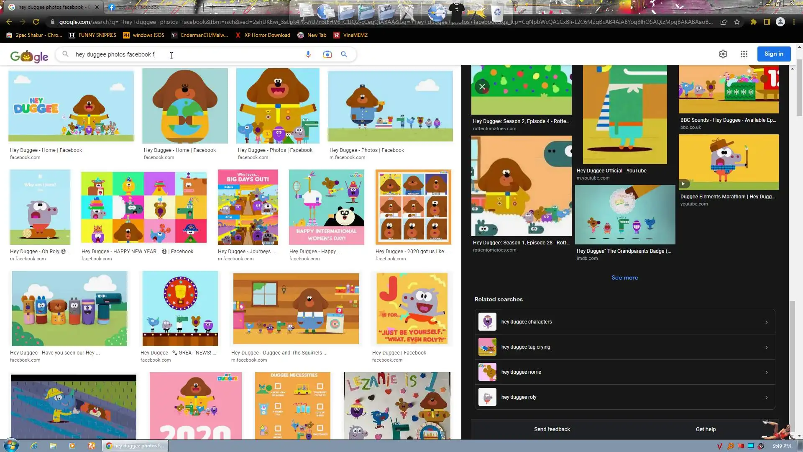
Task: Open the Google apps grid
Action: click(x=744, y=54)
